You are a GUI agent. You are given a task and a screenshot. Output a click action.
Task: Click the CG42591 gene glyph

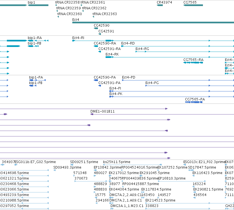coord(100,34)
